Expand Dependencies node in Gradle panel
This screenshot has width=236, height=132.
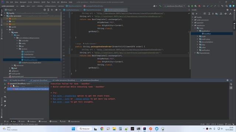(x=195, y=53)
